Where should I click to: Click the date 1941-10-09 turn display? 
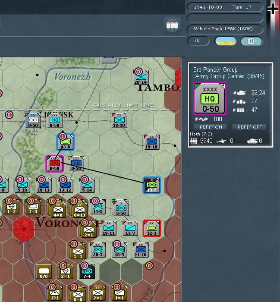224,7
